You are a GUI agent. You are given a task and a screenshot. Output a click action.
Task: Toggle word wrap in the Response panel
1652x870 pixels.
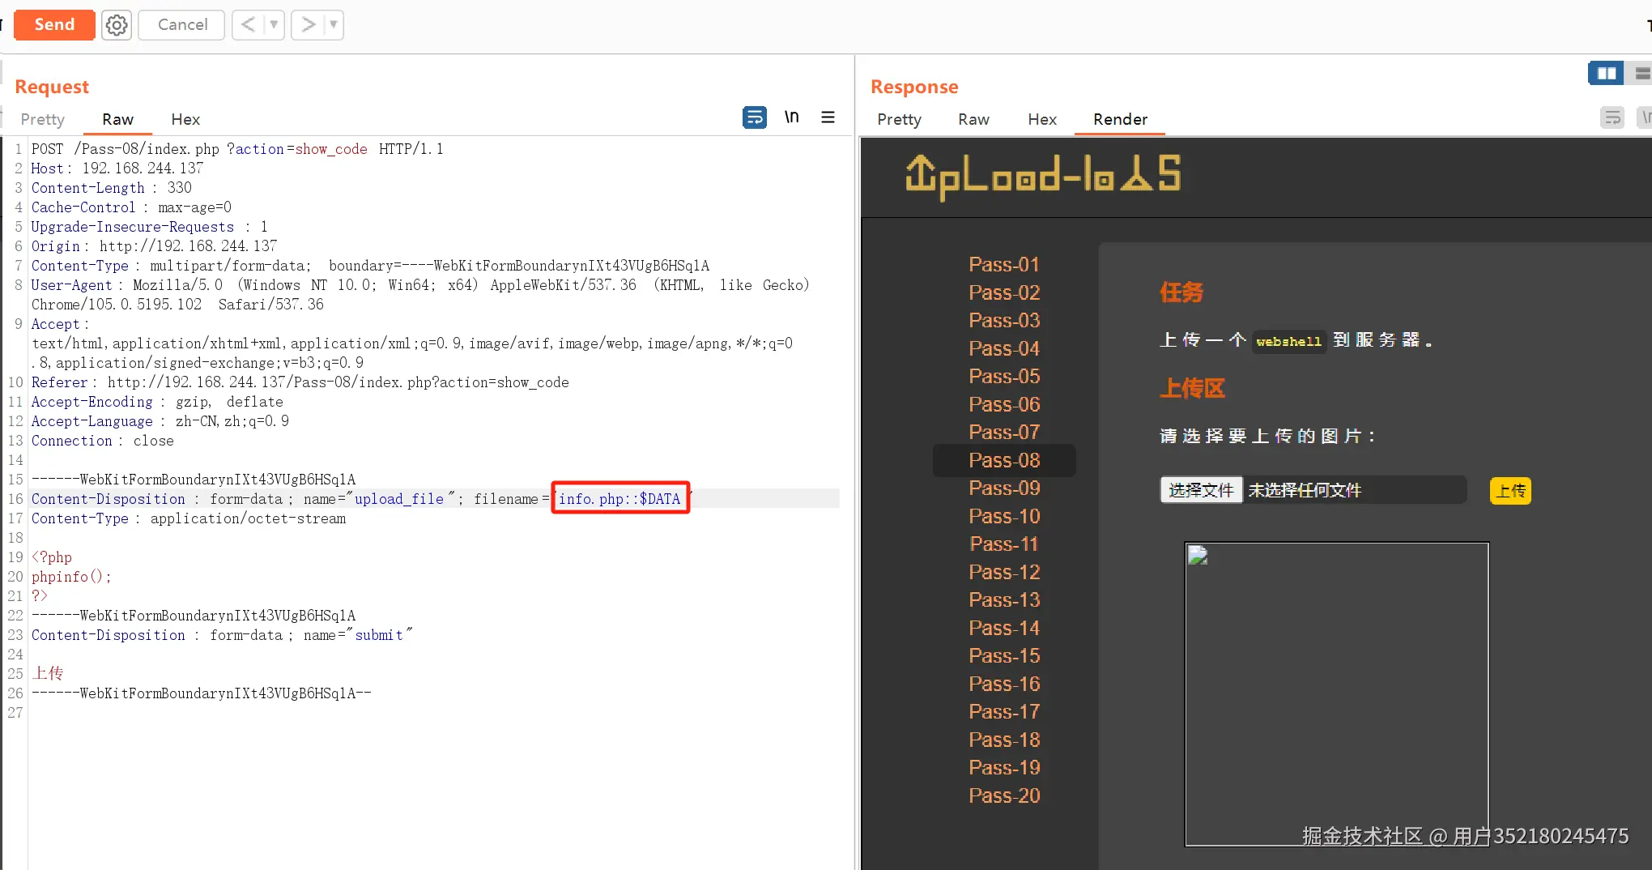pyautogui.click(x=1612, y=118)
